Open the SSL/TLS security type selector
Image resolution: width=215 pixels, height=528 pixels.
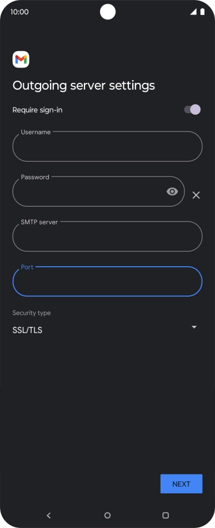(x=105, y=330)
